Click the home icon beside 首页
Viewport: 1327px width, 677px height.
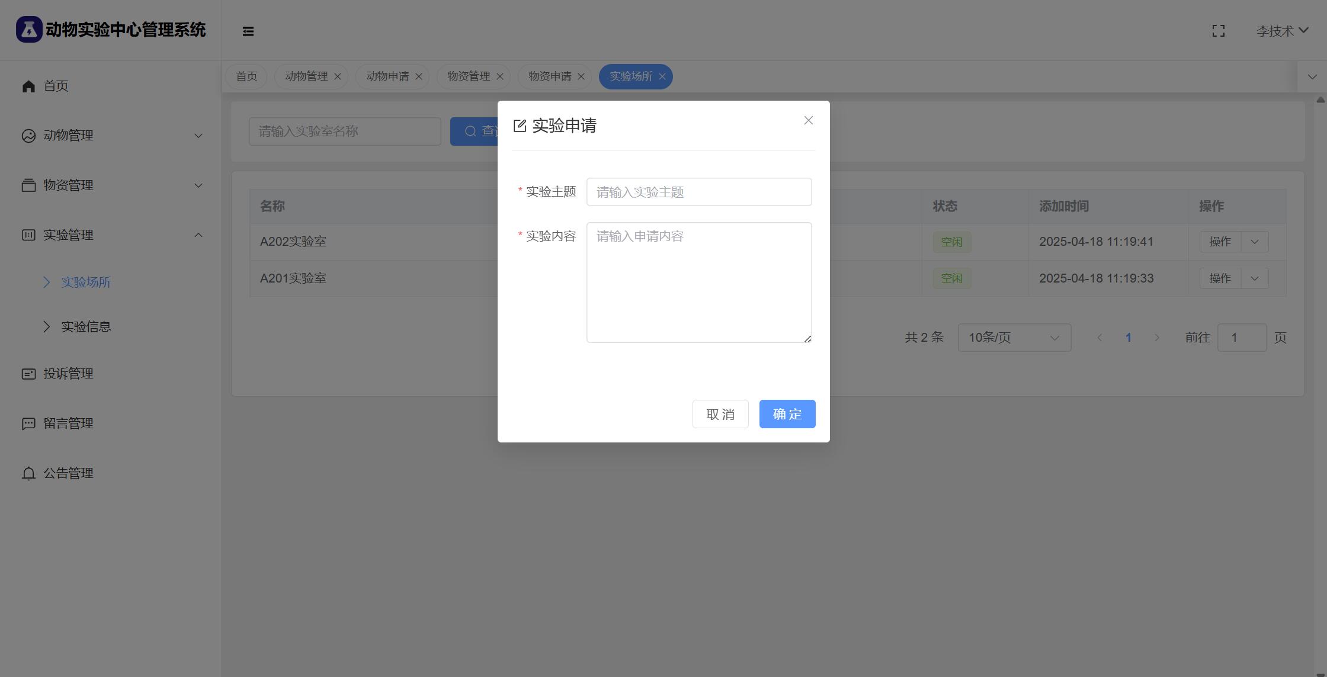point(28,86)
